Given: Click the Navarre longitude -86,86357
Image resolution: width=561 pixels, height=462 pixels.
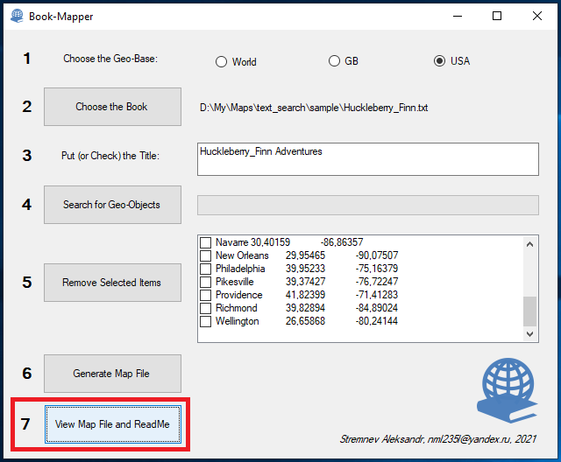Looking at the screenshot, I should pyautogui.click(x=342, y=242).
